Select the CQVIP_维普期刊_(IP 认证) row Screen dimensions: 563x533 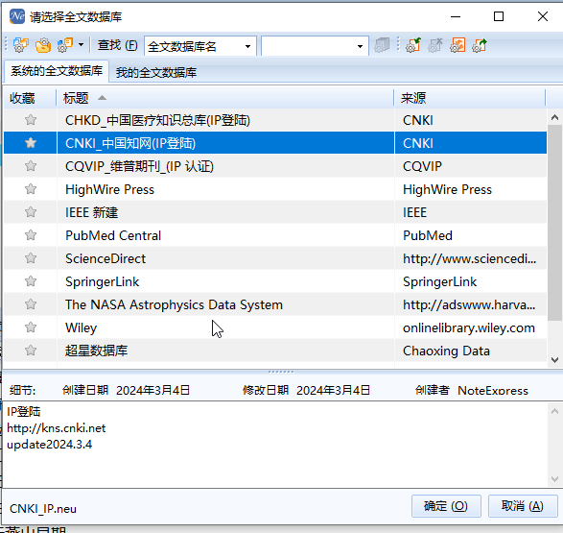(x=275, y=166)
